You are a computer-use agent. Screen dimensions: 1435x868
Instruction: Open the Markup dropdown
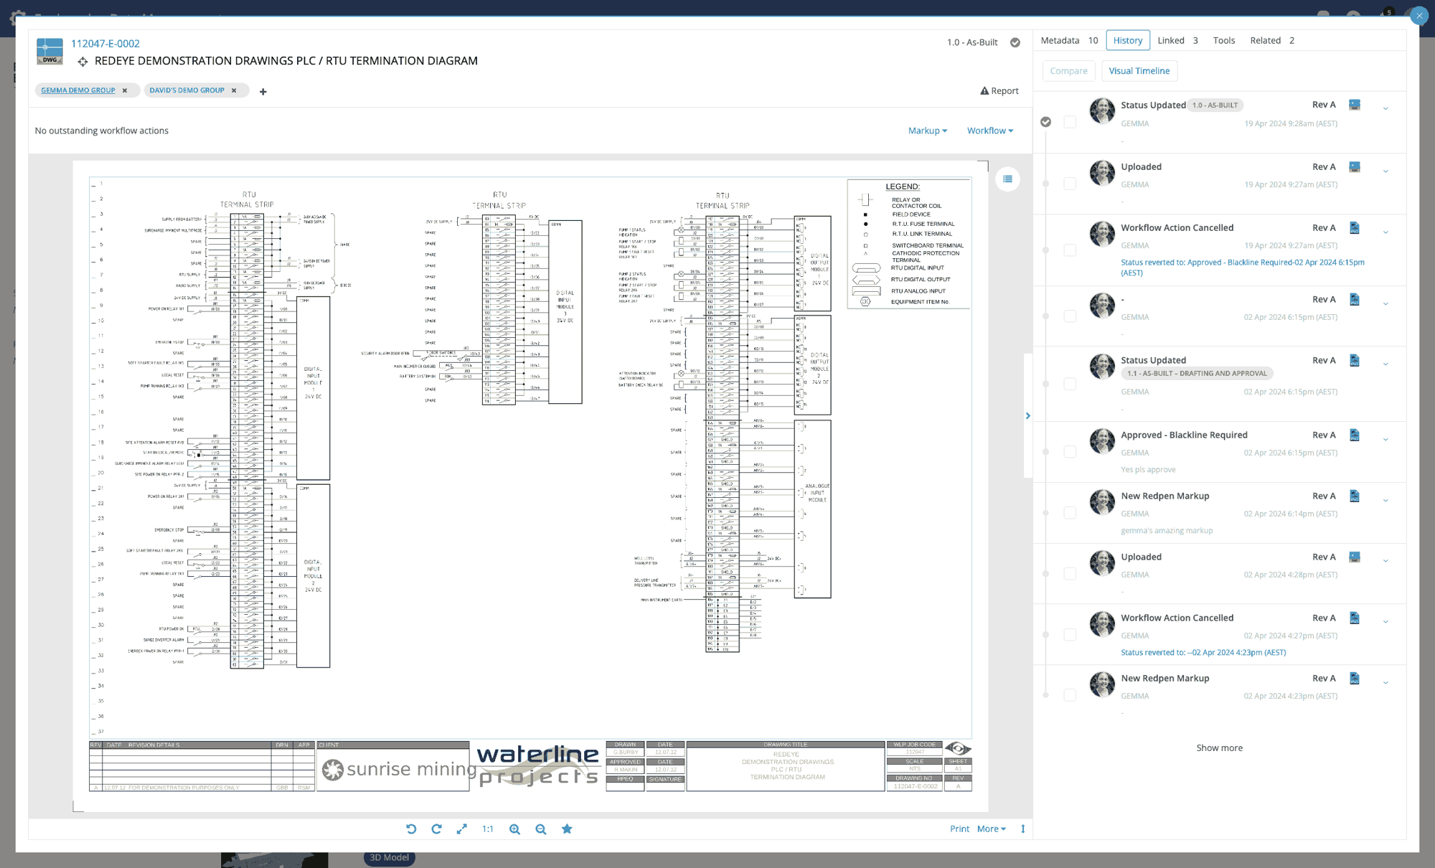click(x=927, y=131)
